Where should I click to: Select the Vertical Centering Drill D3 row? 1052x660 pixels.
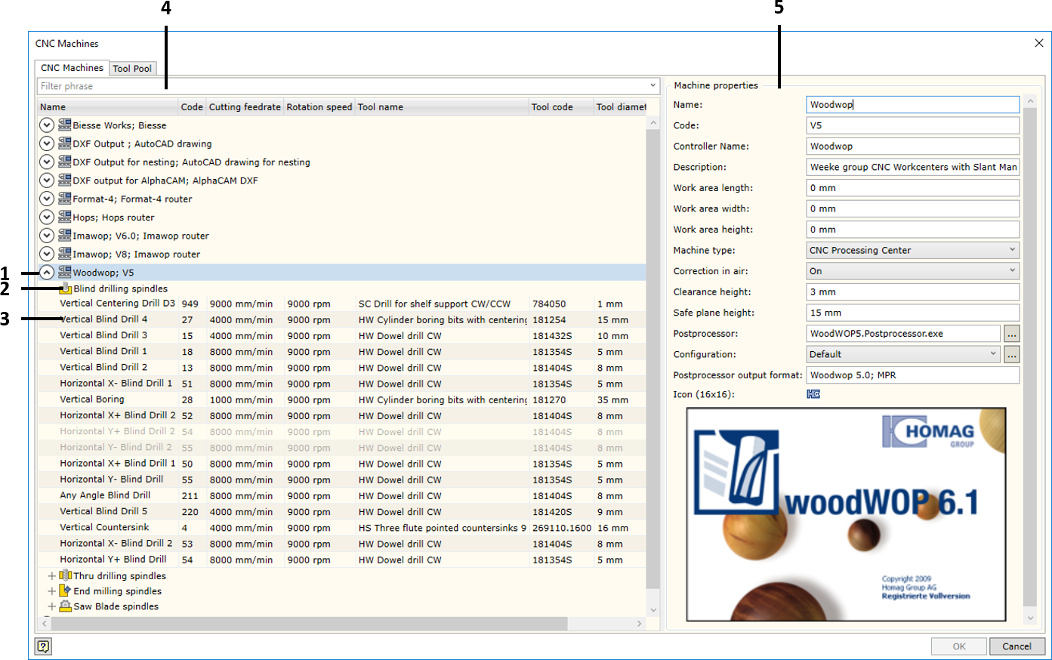click(341, 304)
